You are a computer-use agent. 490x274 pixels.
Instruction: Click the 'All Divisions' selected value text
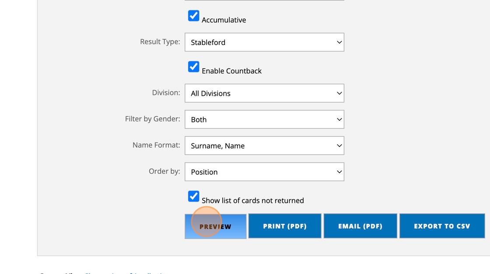(210, 94)
